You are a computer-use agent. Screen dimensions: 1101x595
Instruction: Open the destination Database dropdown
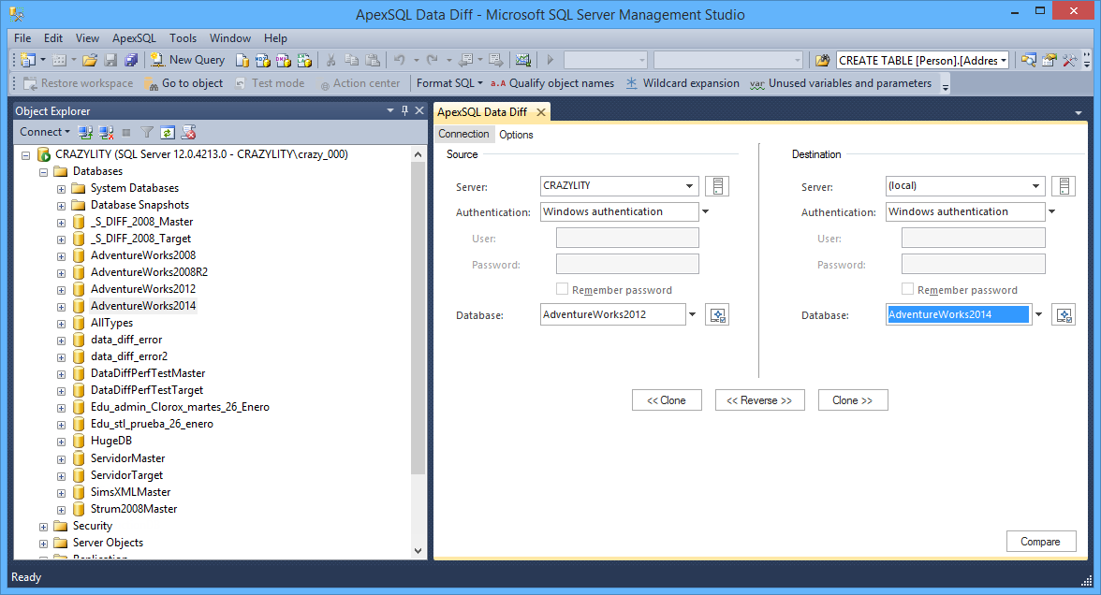point(1038,314)
